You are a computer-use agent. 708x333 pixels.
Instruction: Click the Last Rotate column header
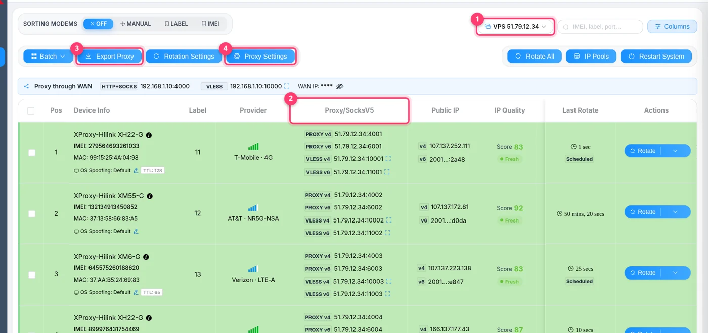click(x=581, y=110)
